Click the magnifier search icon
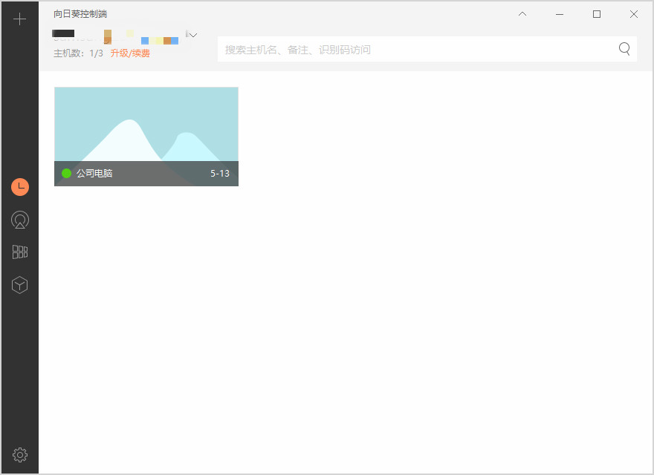 pyautogui.click(x=624, y=49)
